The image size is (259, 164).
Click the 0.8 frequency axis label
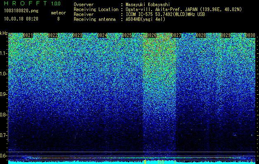[3, 115]
